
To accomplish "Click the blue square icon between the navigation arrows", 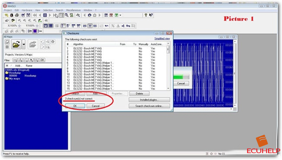I will [x=45, y=15].
